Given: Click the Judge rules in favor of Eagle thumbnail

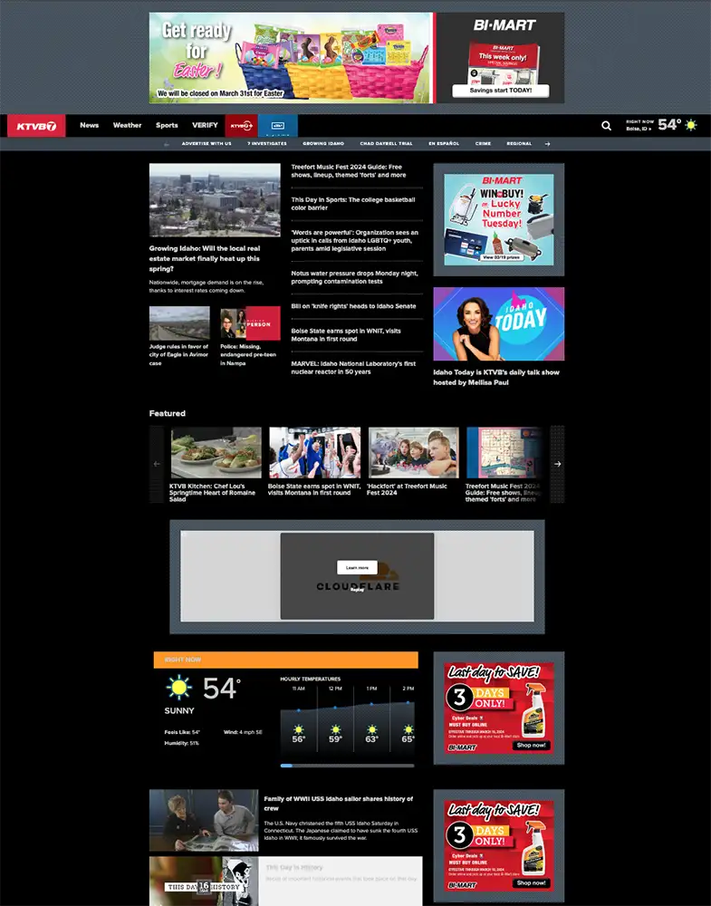Looking at the screenshot, I should [179, 323].
